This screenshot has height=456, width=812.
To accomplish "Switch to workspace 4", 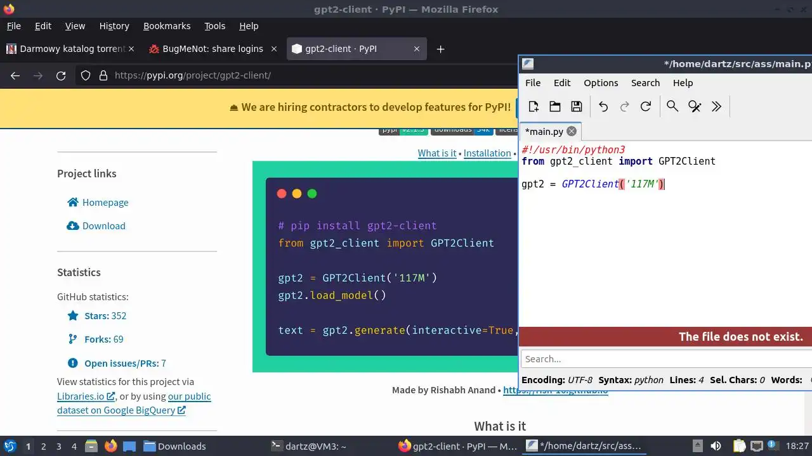I will click(x=74, y=446).
